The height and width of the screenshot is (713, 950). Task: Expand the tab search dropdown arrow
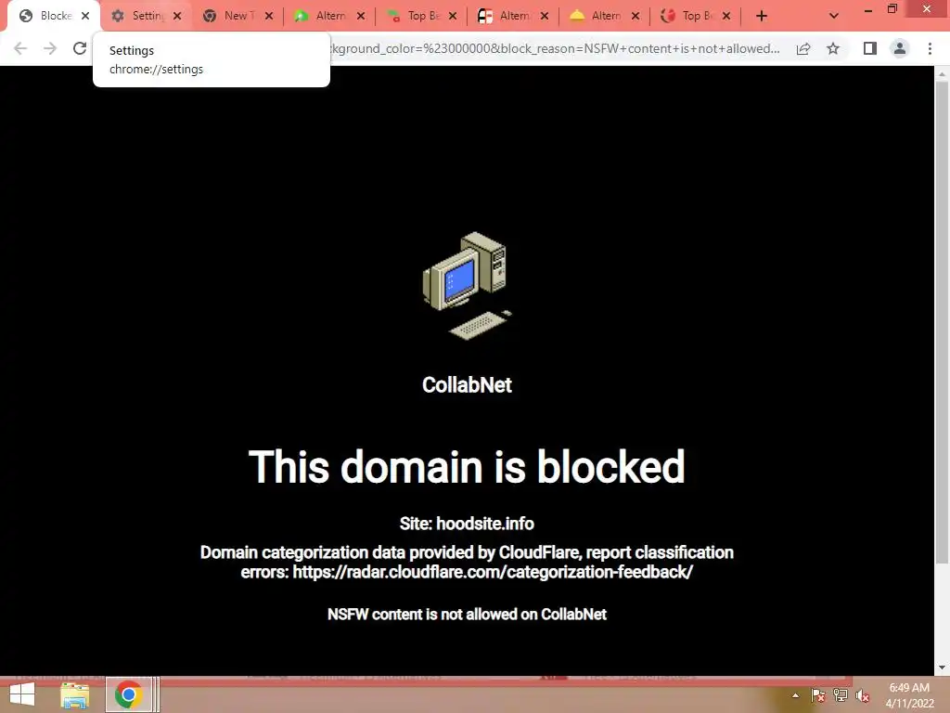[834, 17]
